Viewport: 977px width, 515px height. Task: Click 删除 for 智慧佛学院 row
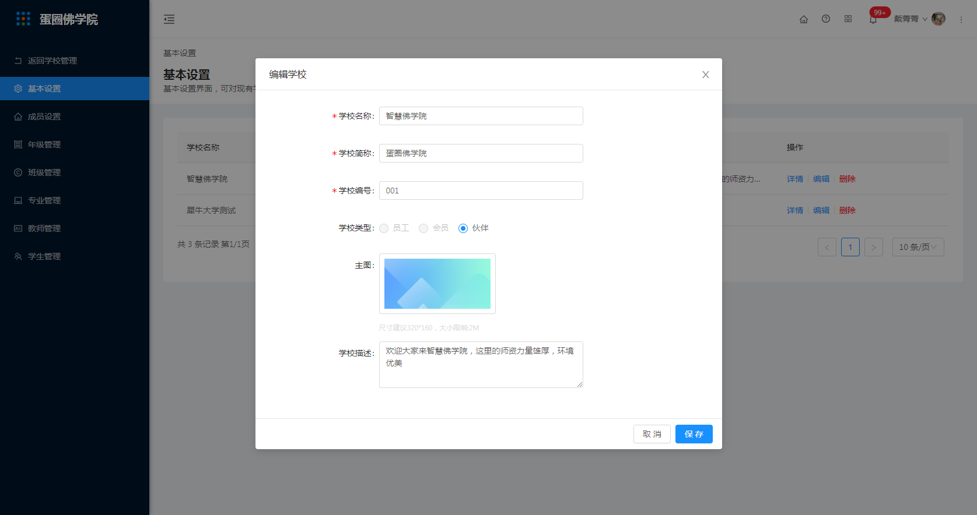click(x=848, y=179)
